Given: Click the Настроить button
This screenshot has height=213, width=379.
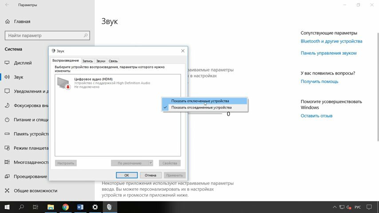Looking at the screenshot, I should pyautogui.click(x=66, y=163).
